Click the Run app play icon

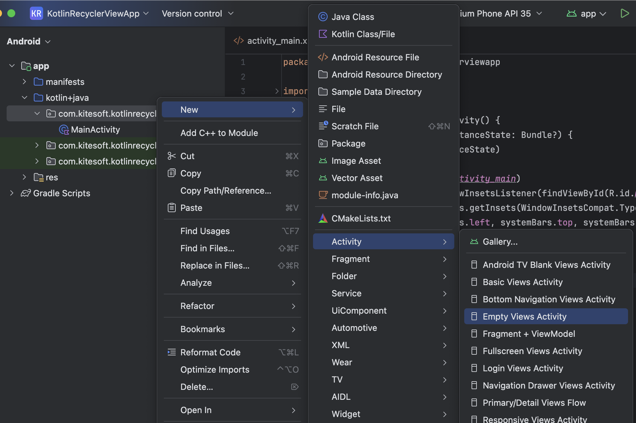(x=624, y=14)
